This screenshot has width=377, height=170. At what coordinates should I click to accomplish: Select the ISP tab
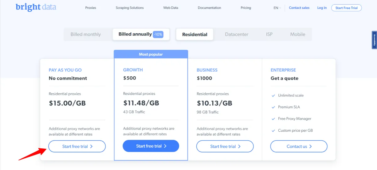(269, 35)
